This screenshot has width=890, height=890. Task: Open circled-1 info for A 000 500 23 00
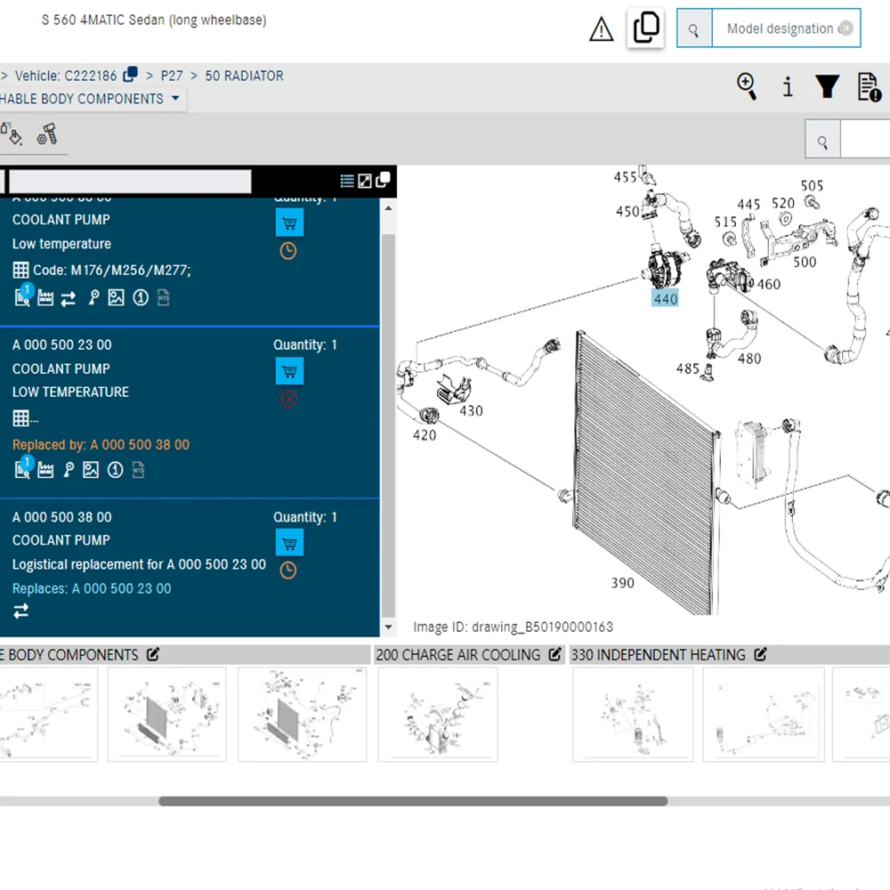click(x=115, y=470)
